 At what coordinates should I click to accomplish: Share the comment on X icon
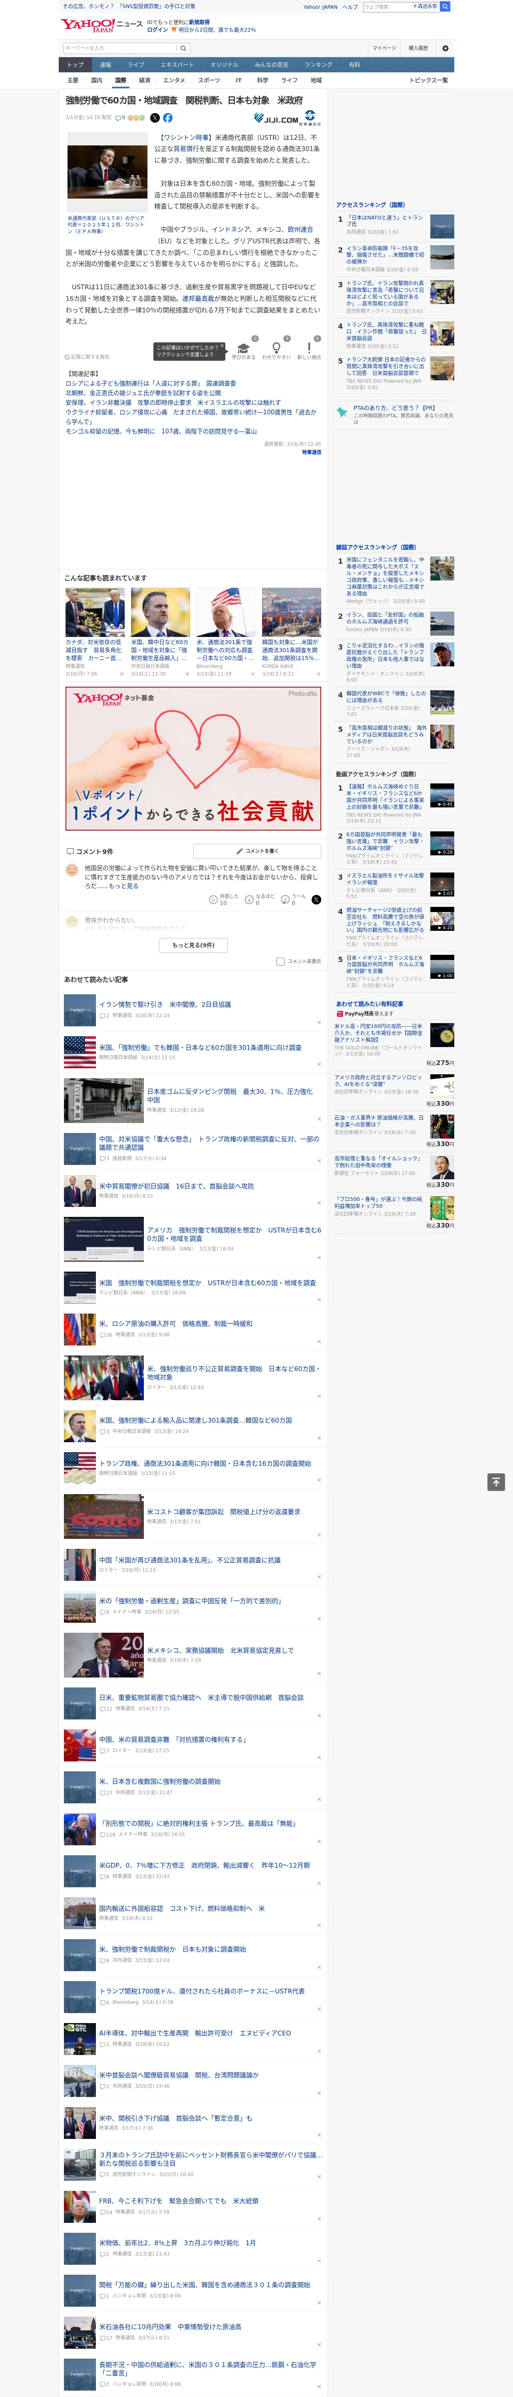316,900
